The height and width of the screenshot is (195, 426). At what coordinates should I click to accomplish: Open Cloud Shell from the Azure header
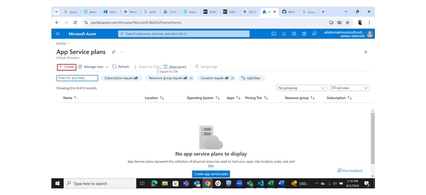(x=274, y=34)
